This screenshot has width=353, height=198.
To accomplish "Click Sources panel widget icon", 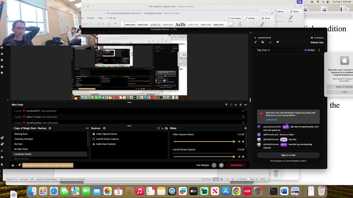I will [158, 128].
